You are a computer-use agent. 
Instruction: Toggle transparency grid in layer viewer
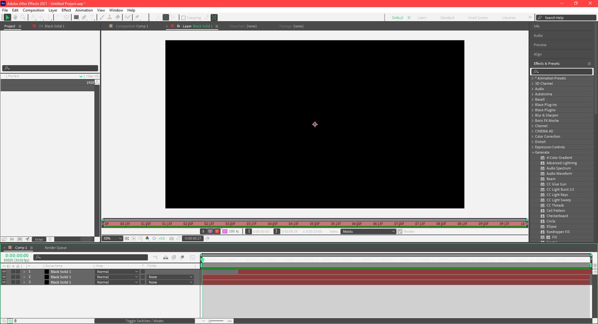(x=127, y=238)
